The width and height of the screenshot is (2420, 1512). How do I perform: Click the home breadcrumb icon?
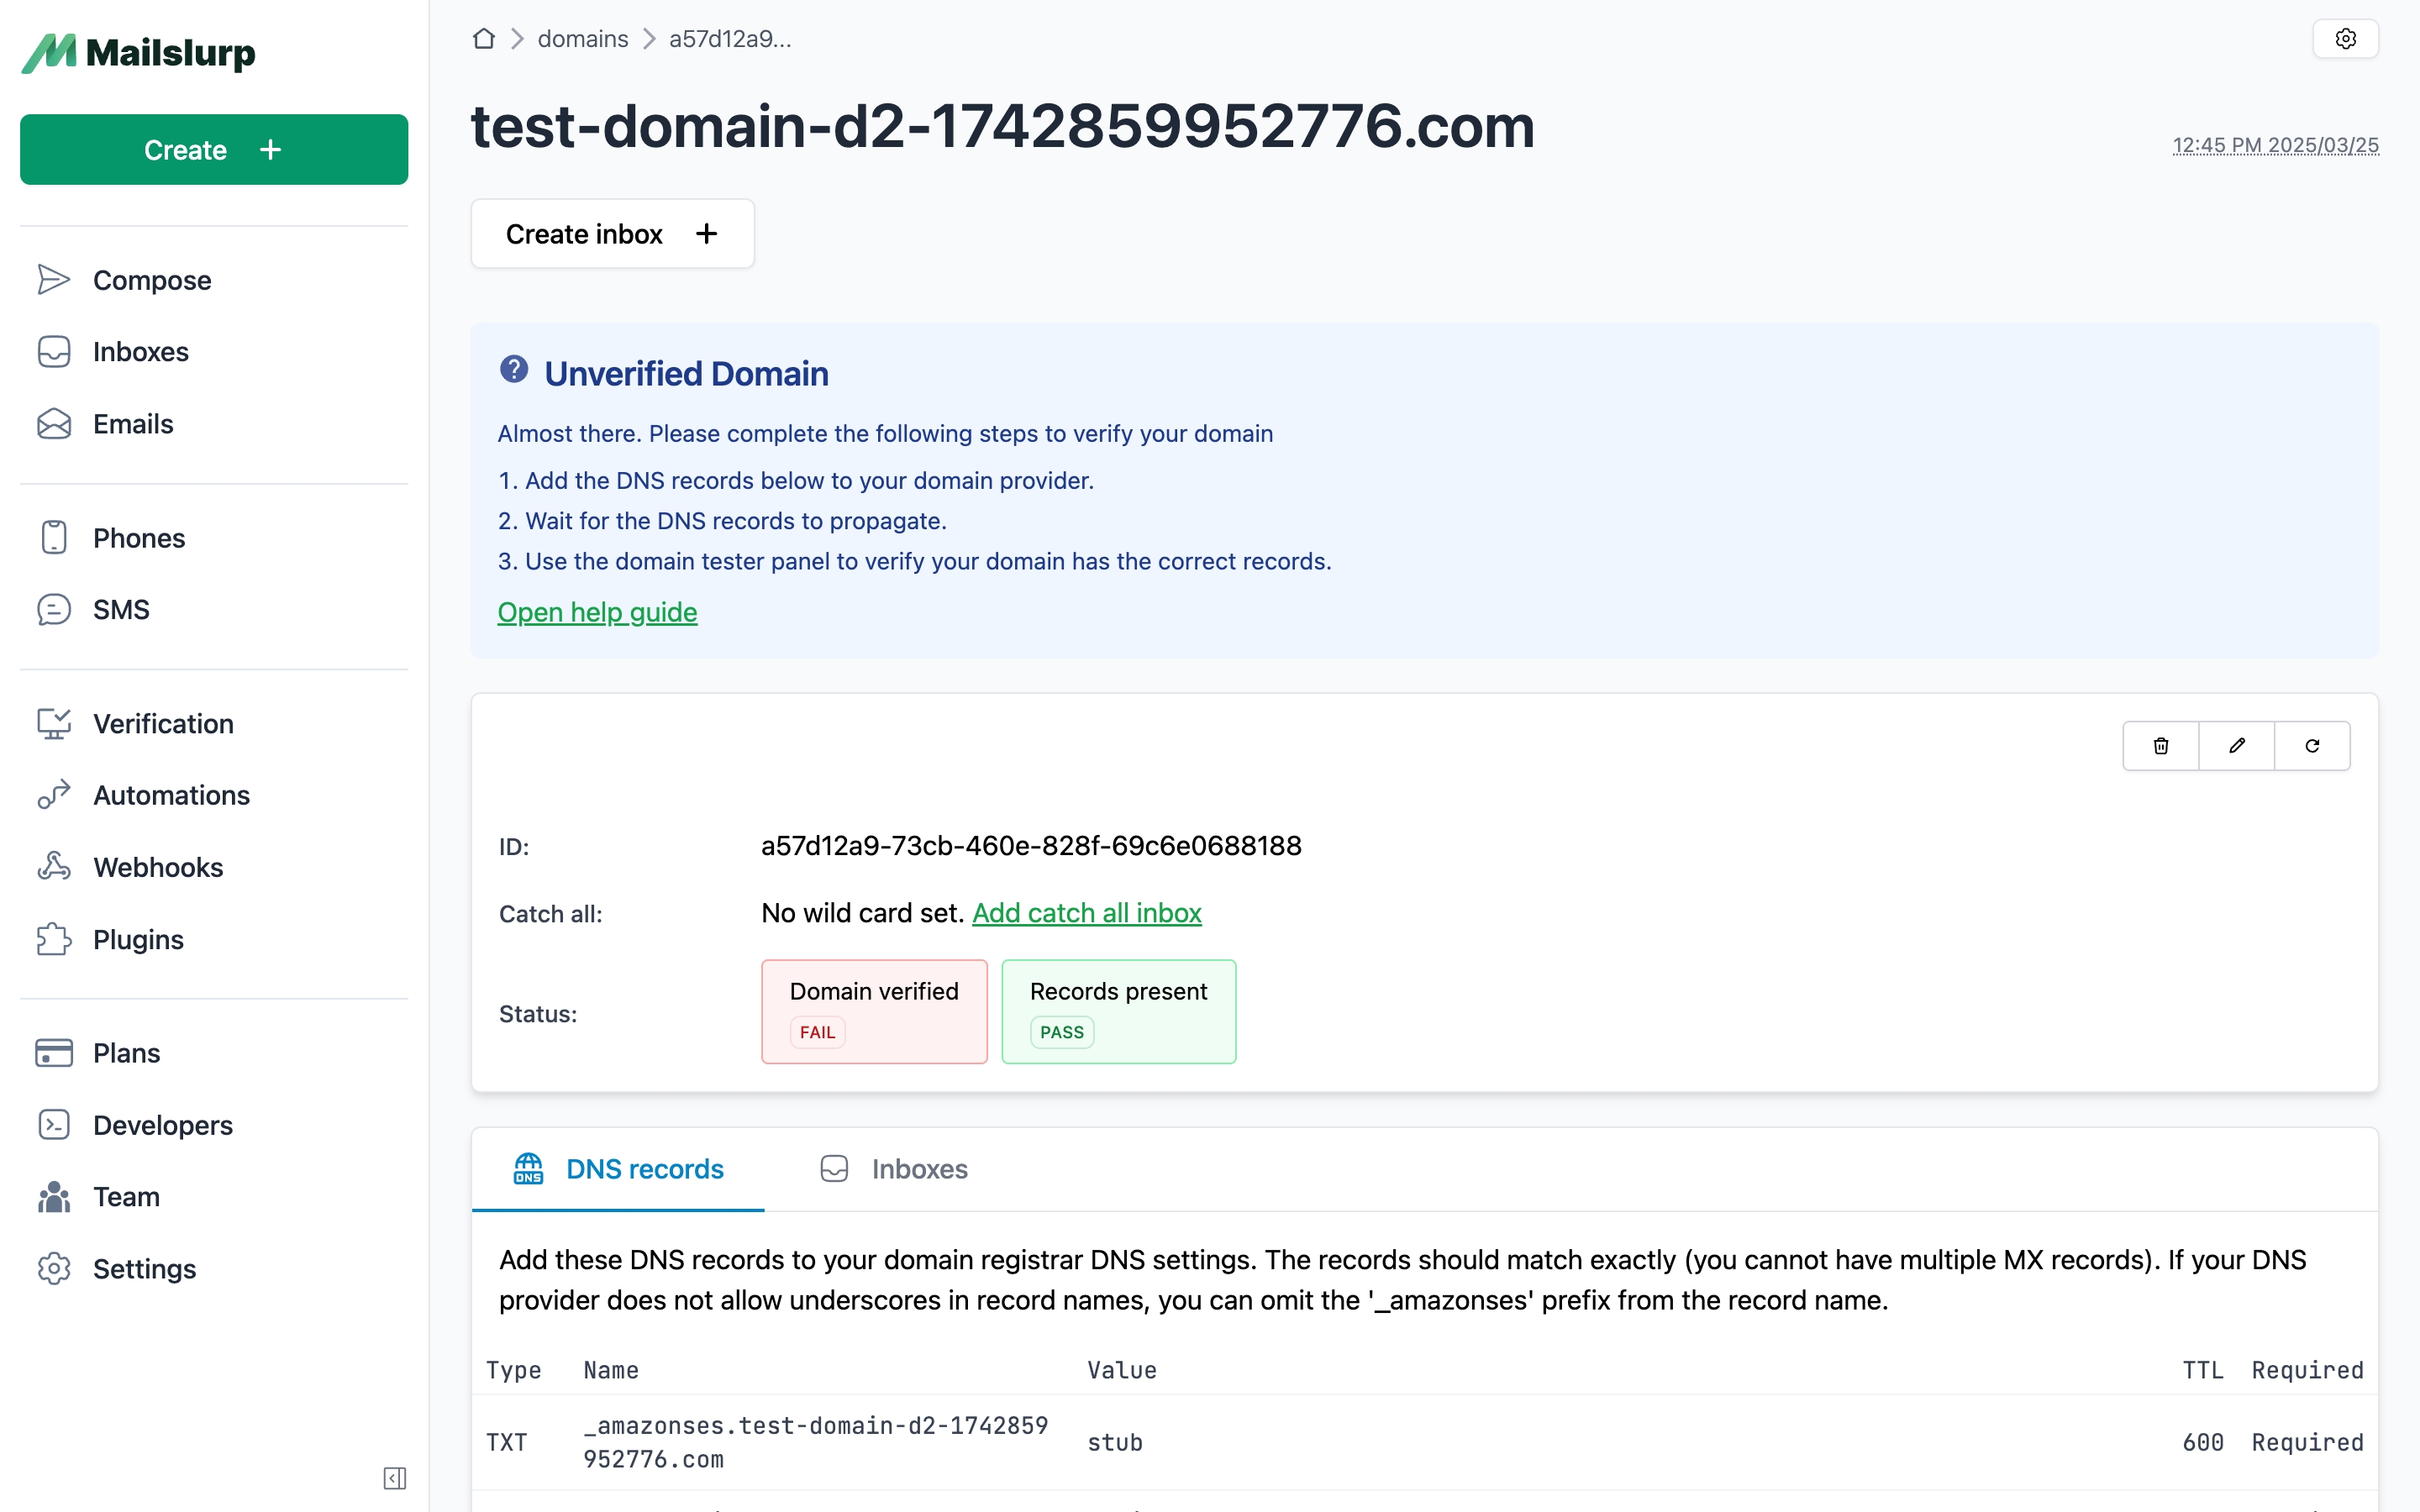point(484,39)
